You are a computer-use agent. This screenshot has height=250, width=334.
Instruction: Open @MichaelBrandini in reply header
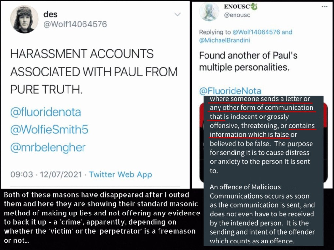(x=224, y=40)
